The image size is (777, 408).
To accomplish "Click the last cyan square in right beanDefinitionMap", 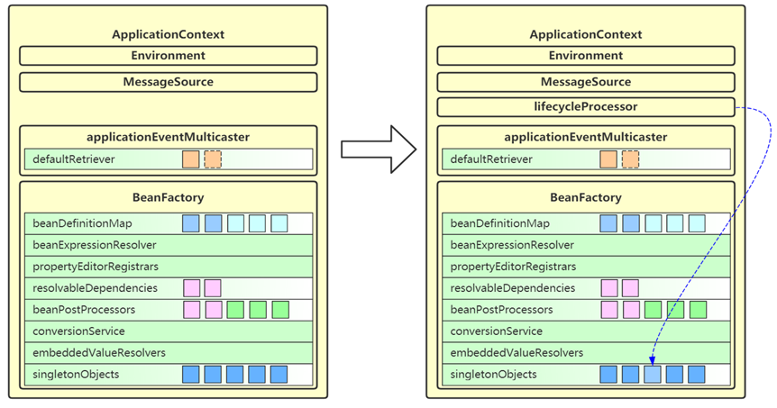I will point(697,223).
